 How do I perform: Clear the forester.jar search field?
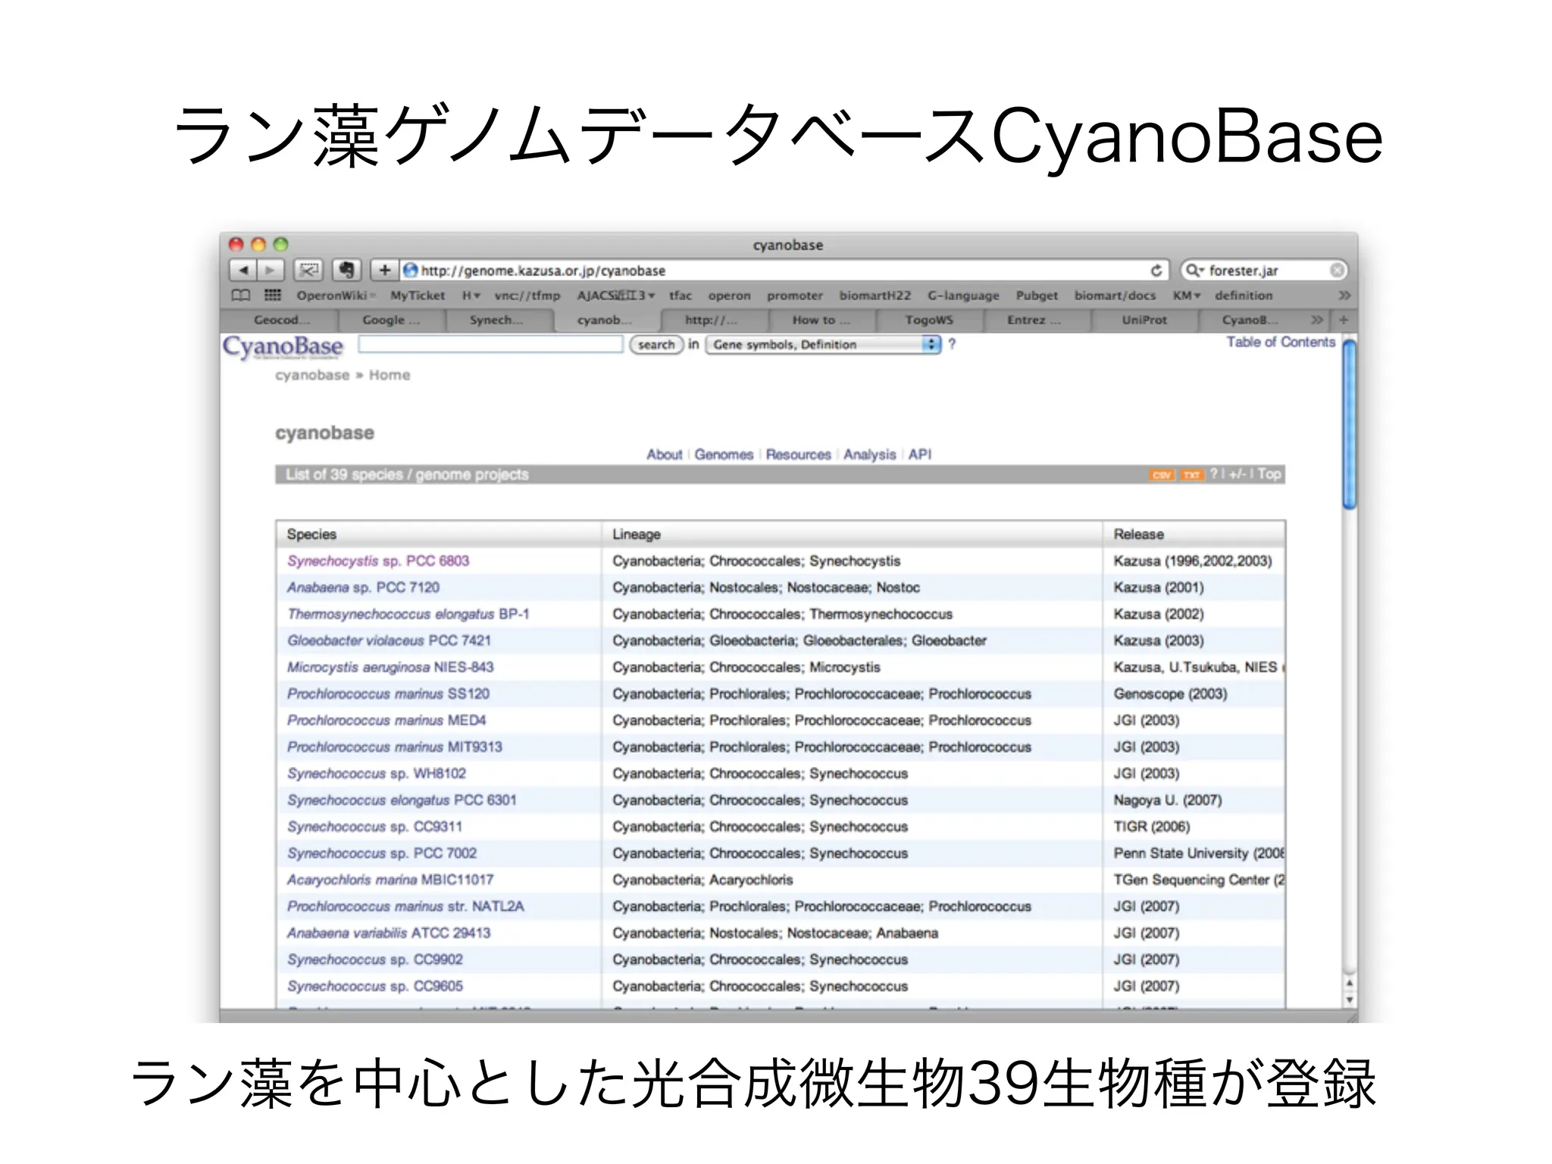pyautogui.click(x=1337, y=271)
